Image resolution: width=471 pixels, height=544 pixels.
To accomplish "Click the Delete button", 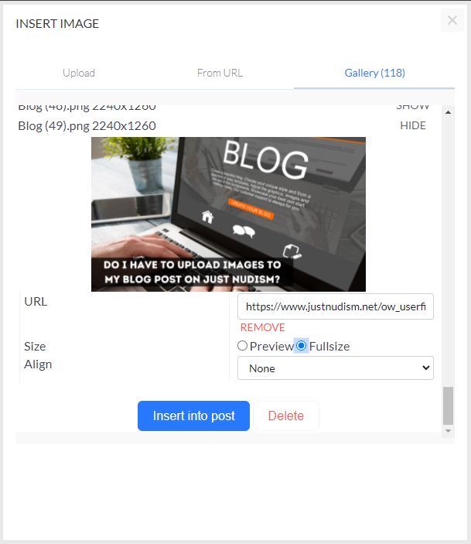I will (x=286, y=416).
